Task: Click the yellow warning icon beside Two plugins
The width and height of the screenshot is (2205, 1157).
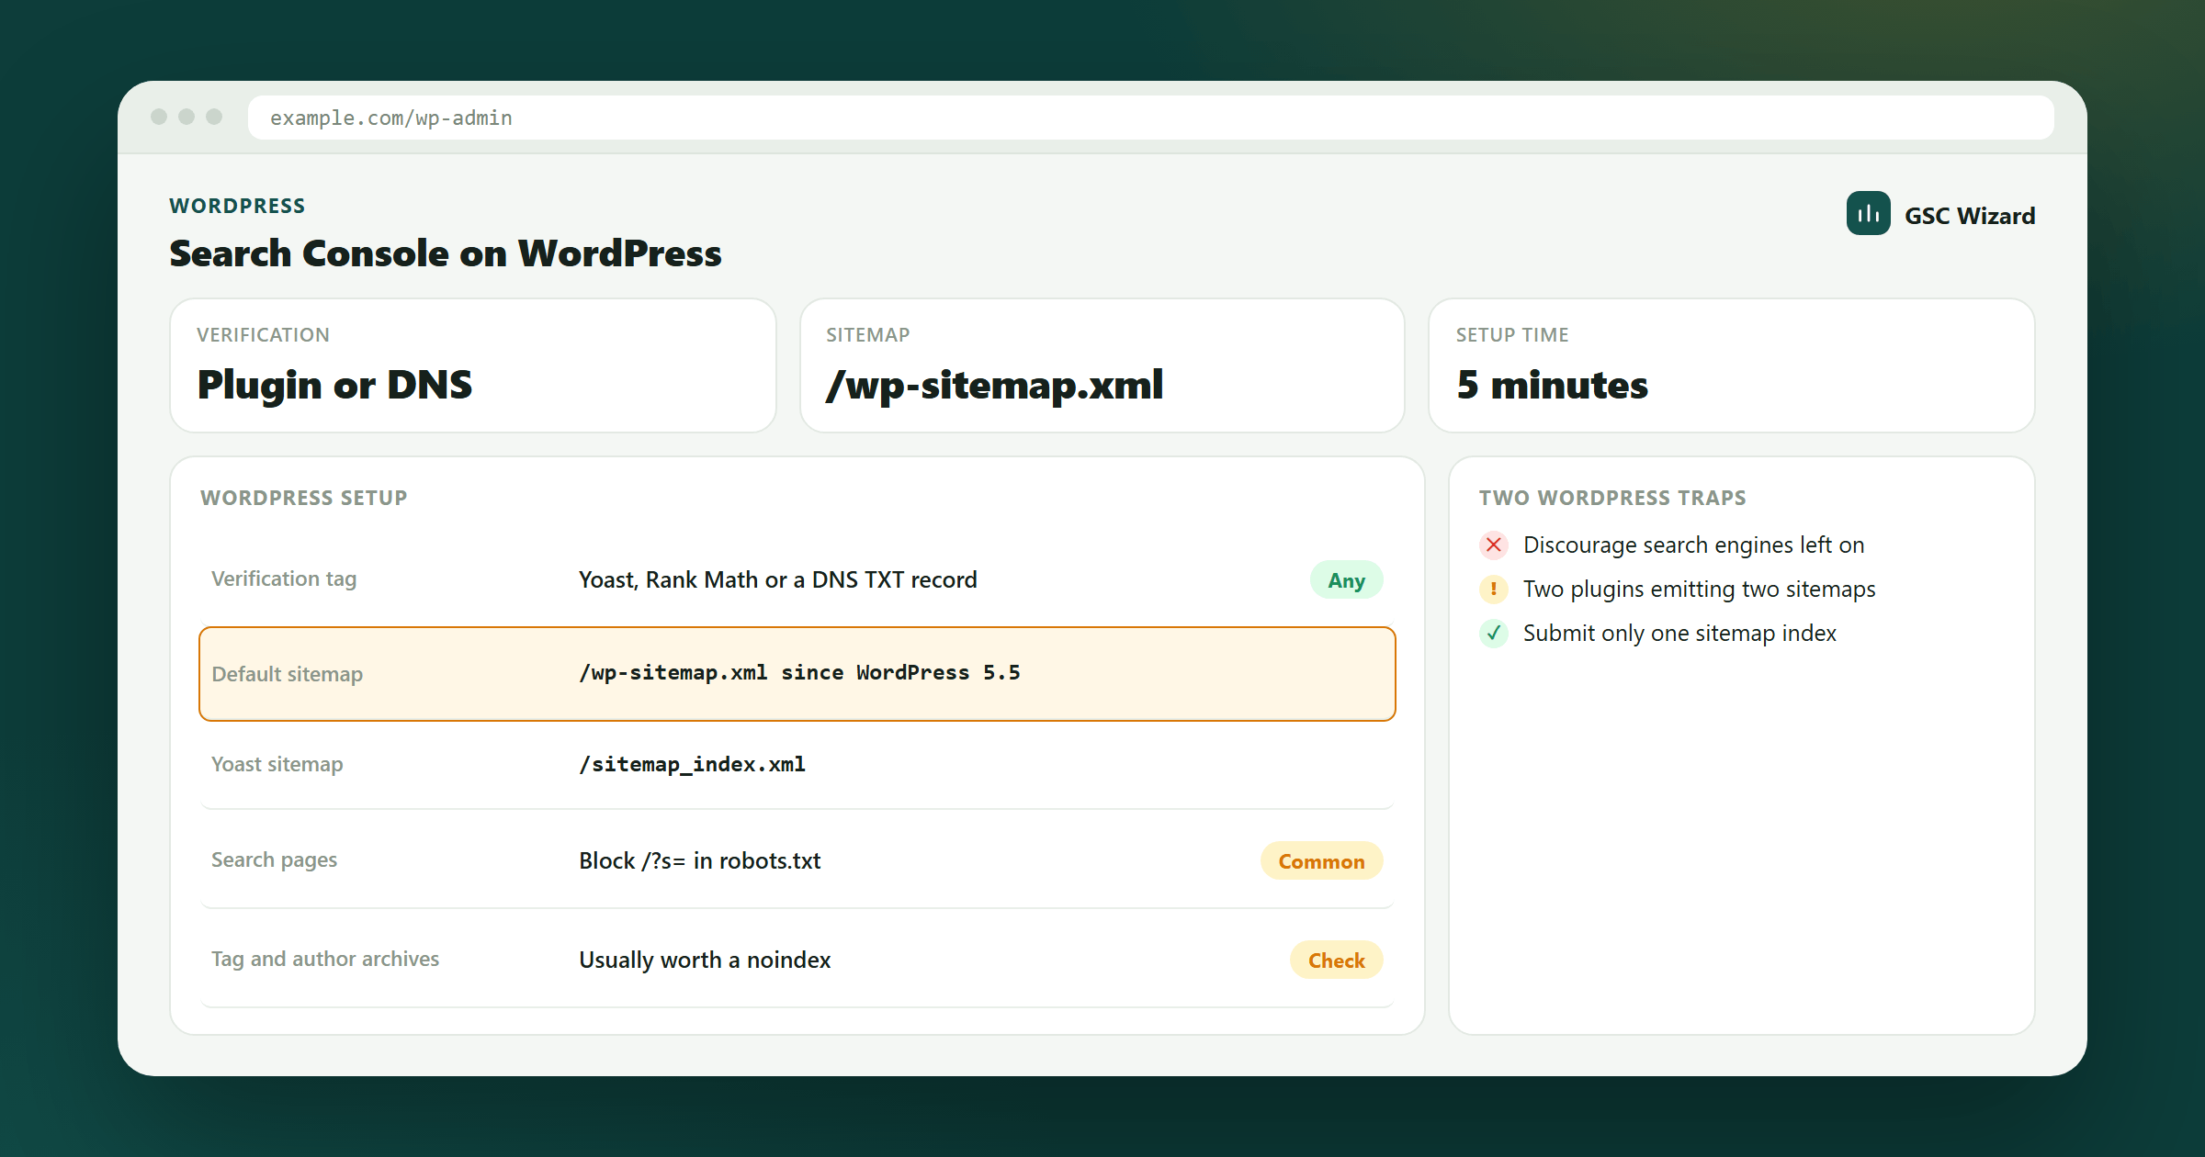Action: (1494, 589)
